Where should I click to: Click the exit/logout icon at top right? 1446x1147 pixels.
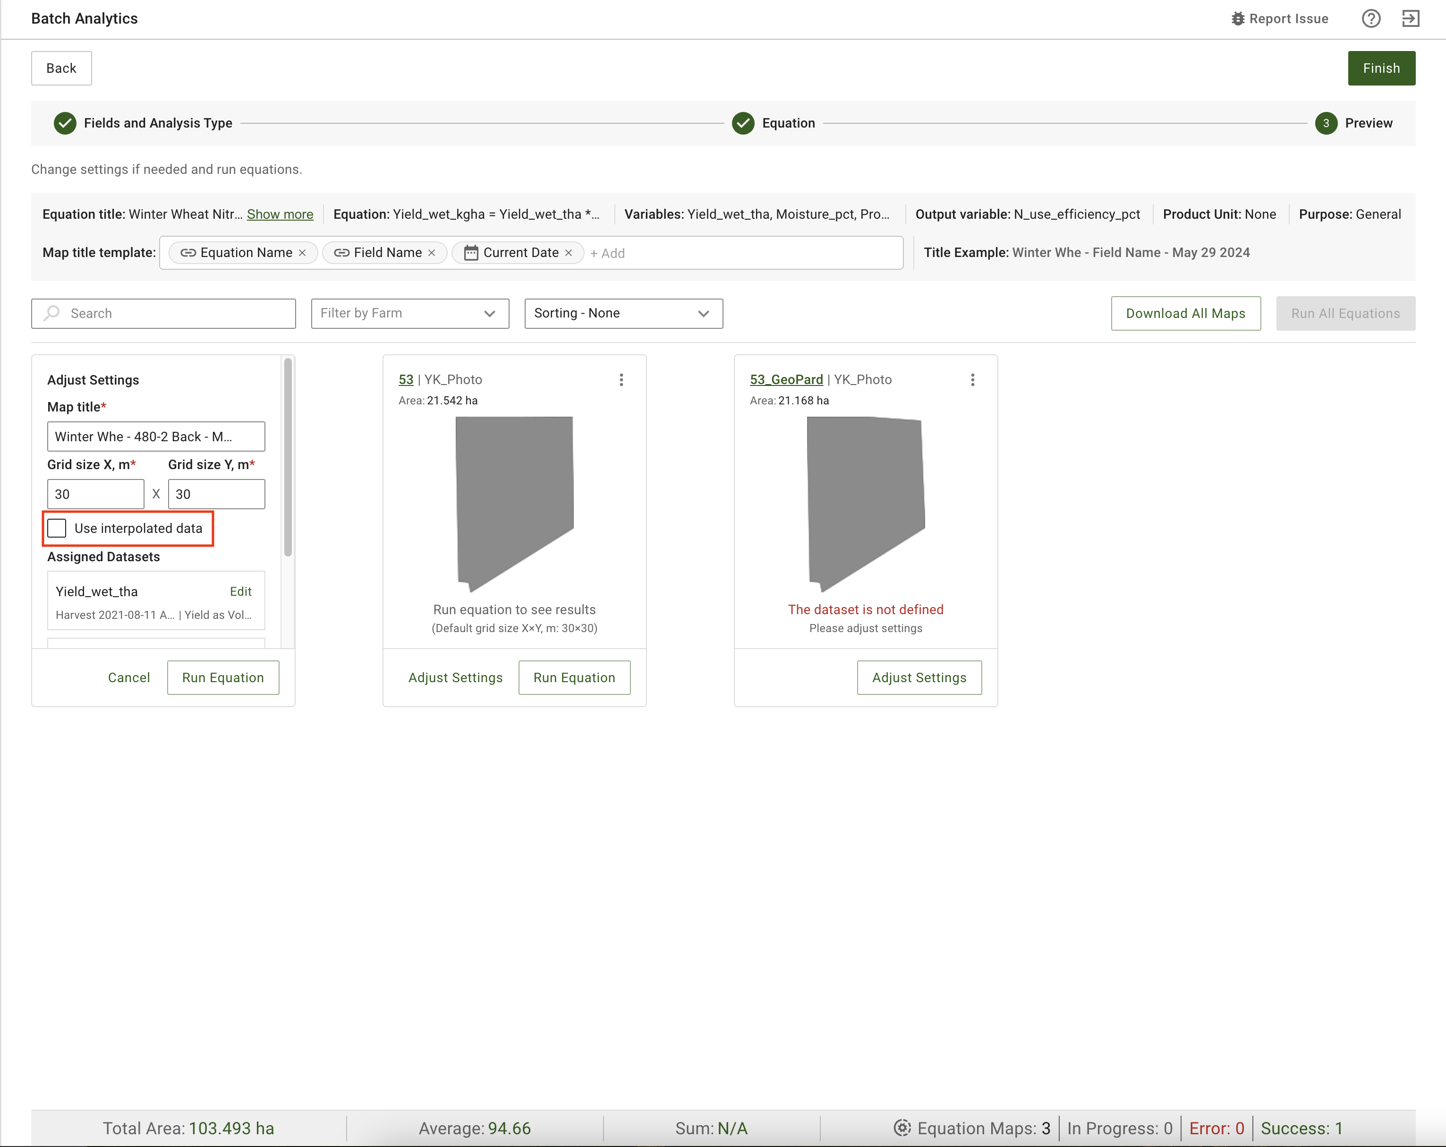click(1411, 19)
